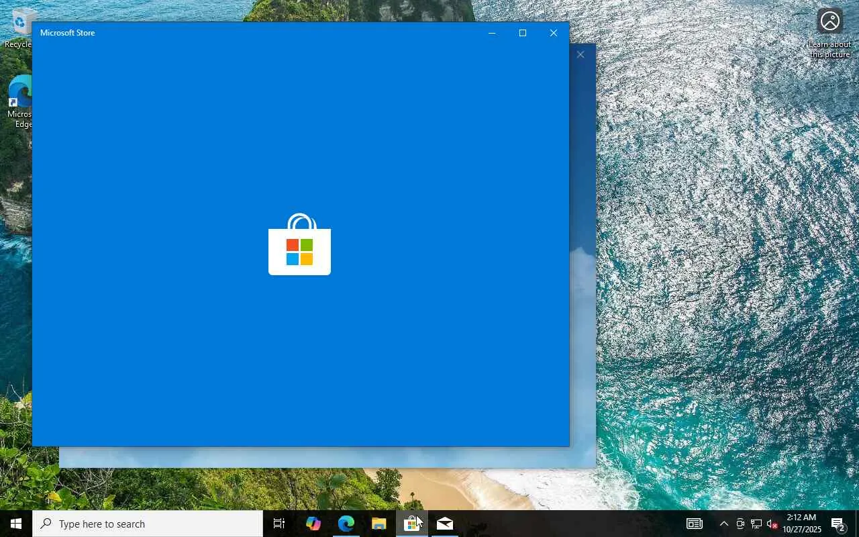Image resolution: width=859 pixels, height=537 pixels.
Task: Select the Recycle Bin desktop icon
Action: pyautogui.click(x=18, y=28)
